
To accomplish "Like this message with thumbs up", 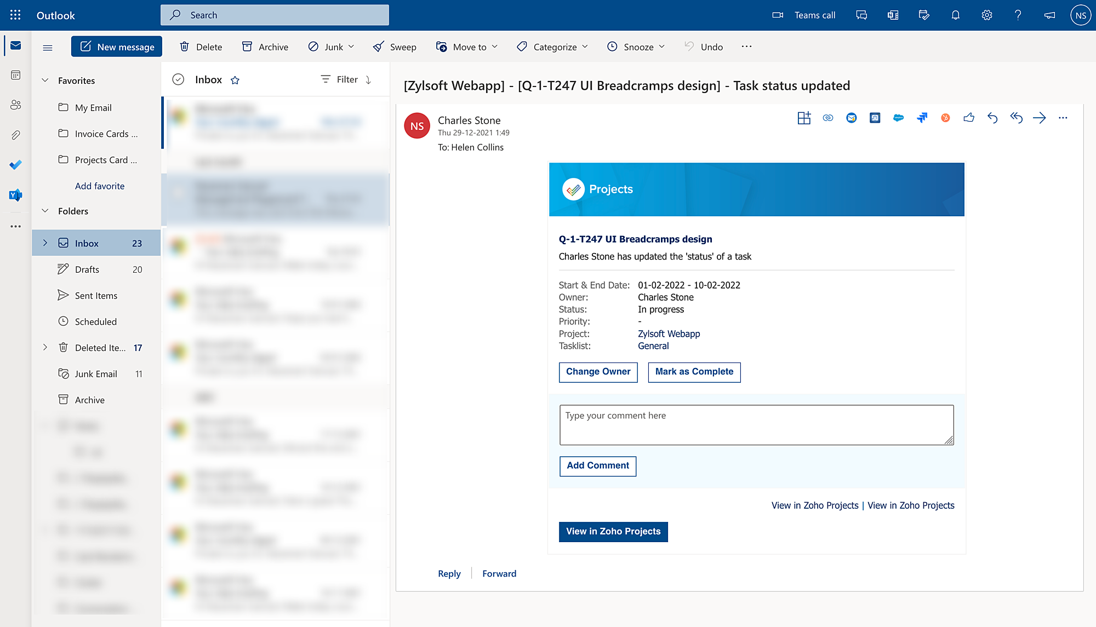I will point(969,118).
